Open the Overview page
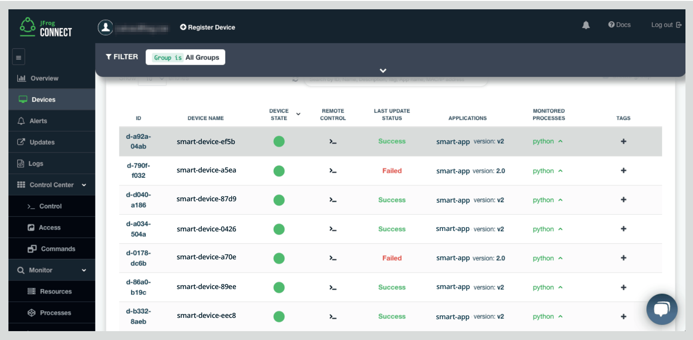 click(51, 78)
